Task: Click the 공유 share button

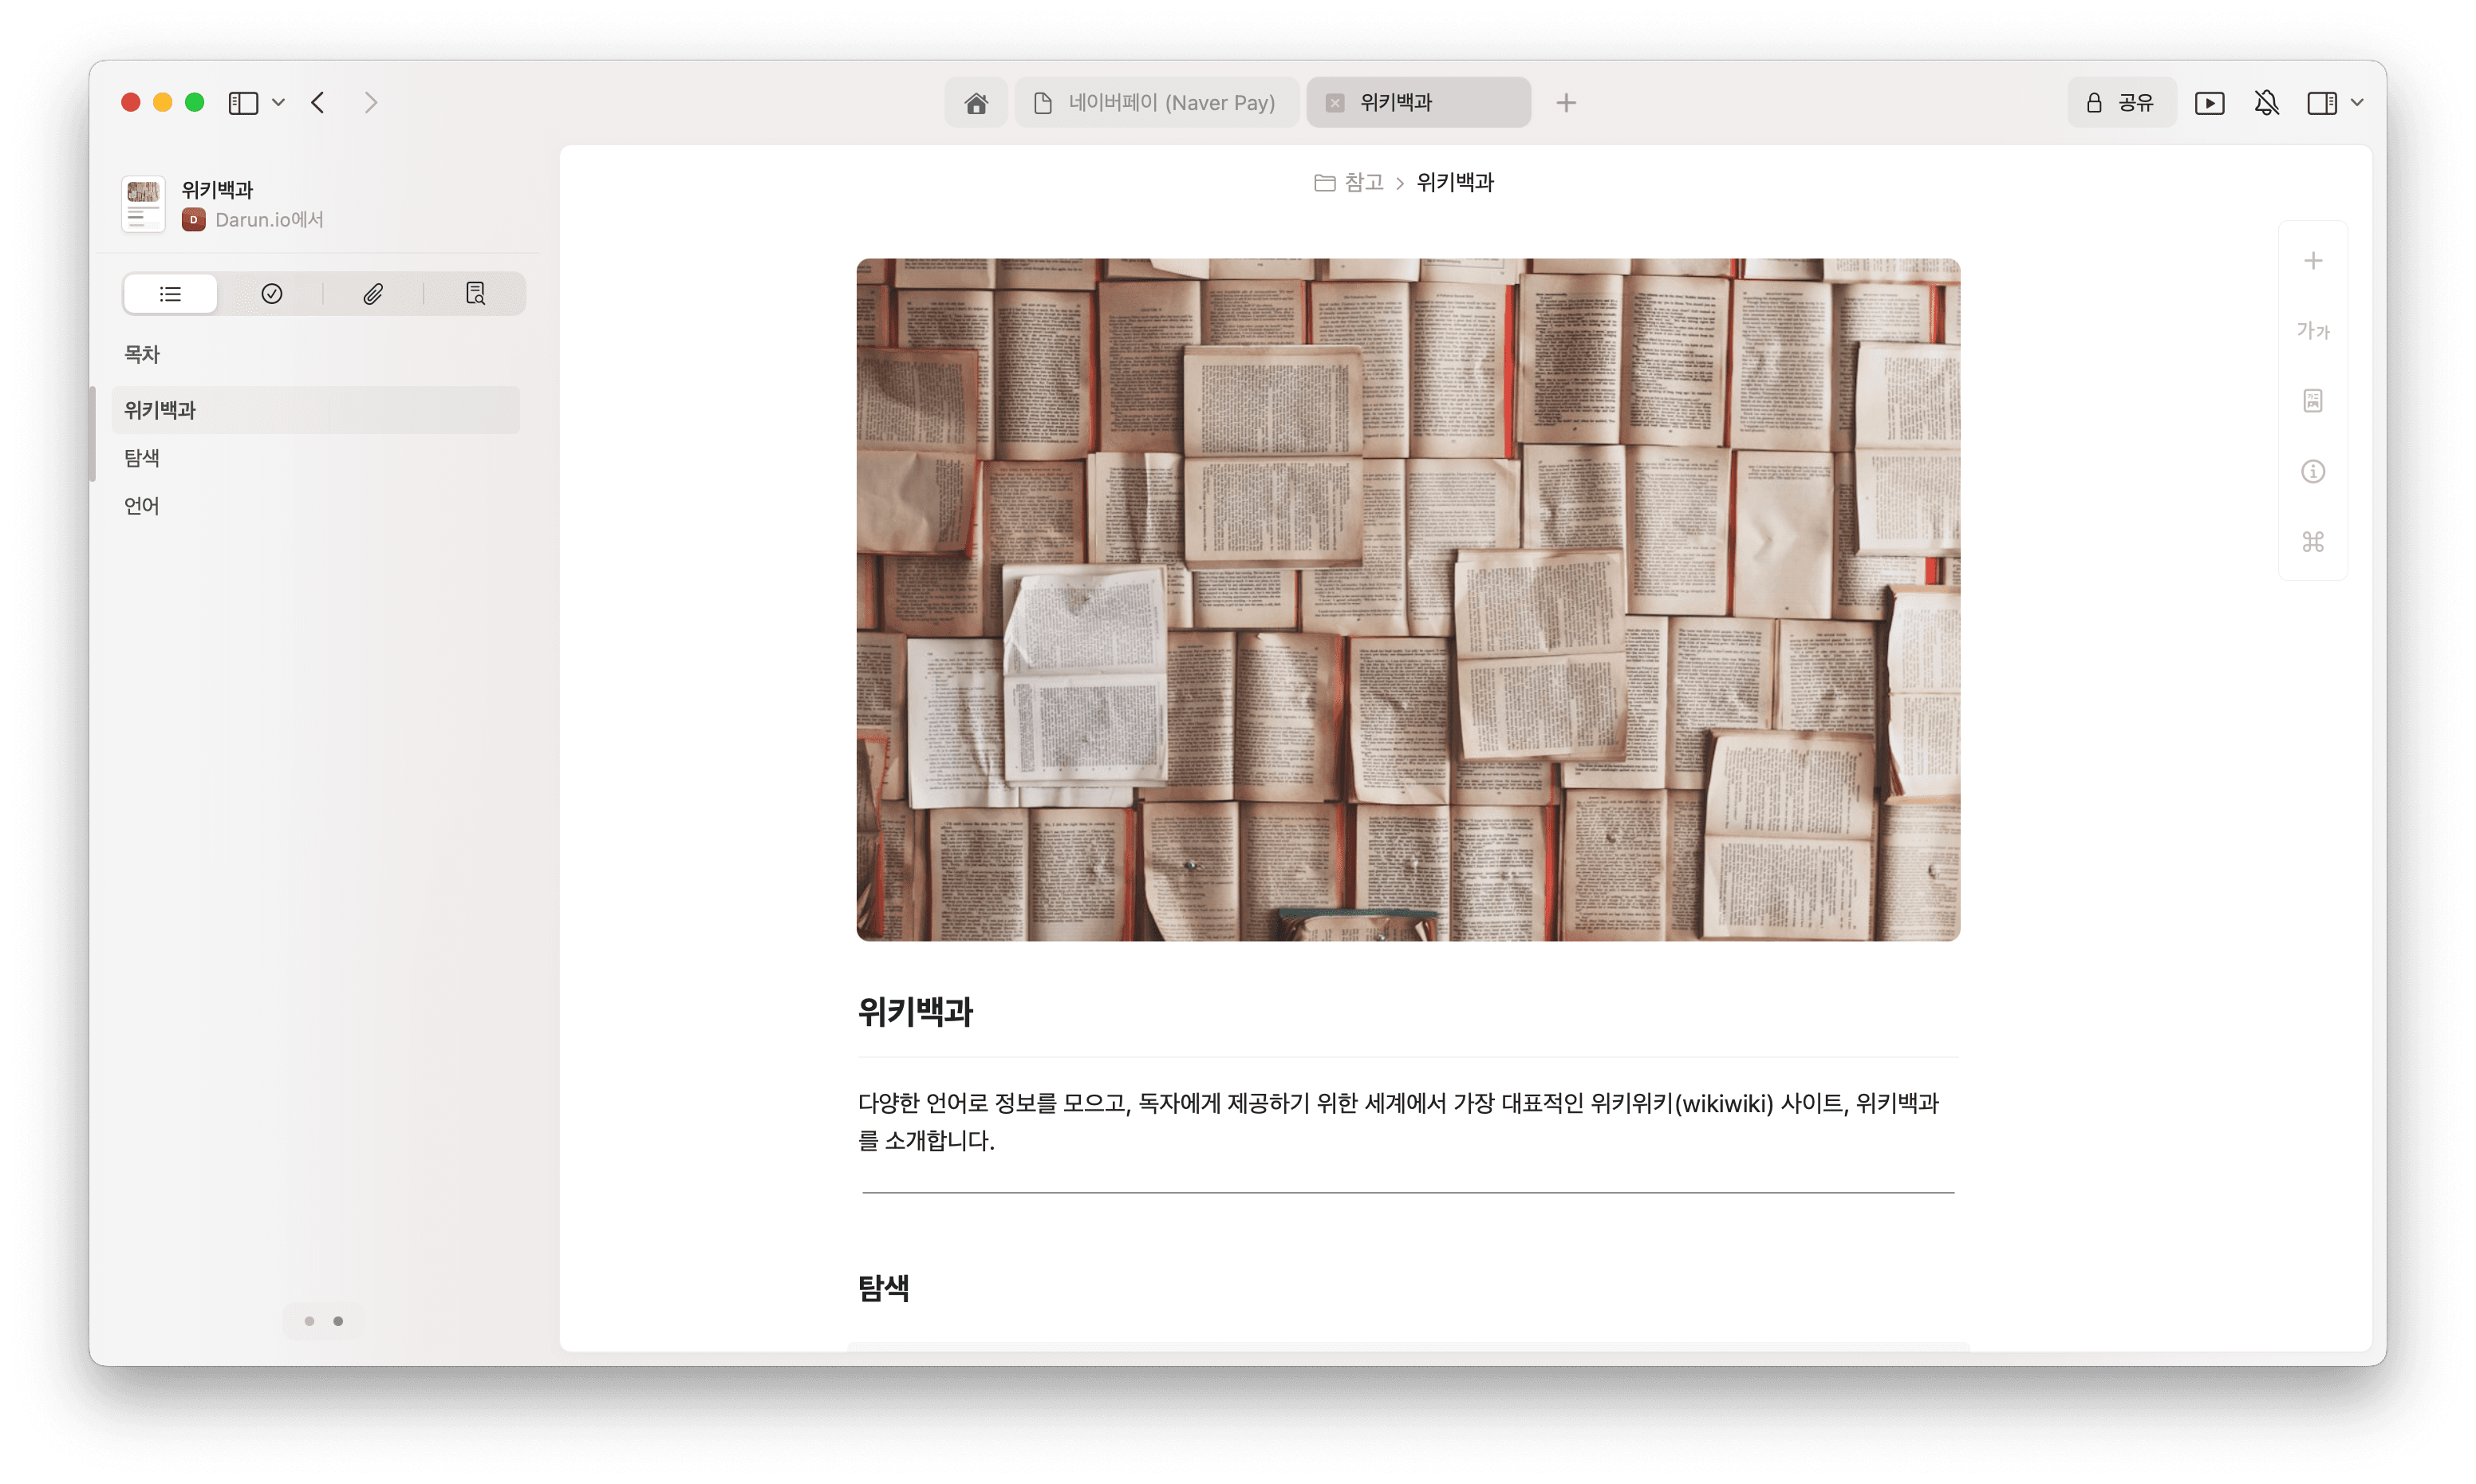Action: tap(2121, 102)
